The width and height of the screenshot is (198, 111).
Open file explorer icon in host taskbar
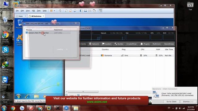click(x=76, y=108)
